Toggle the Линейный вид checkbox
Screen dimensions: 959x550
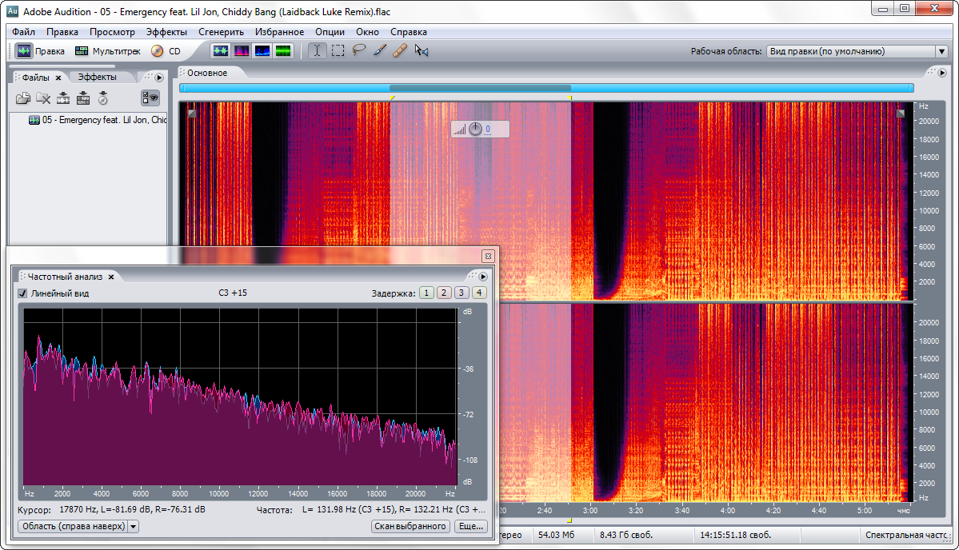click(x=22, y=293)
